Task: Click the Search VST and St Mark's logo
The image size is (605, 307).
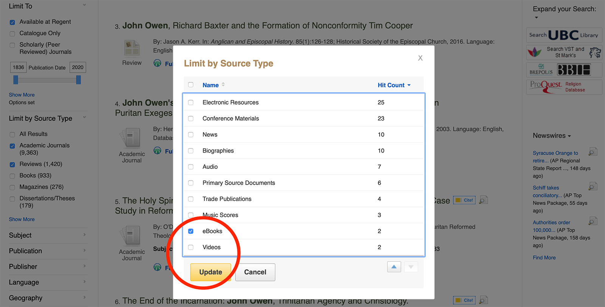Action: coord(563,52)
